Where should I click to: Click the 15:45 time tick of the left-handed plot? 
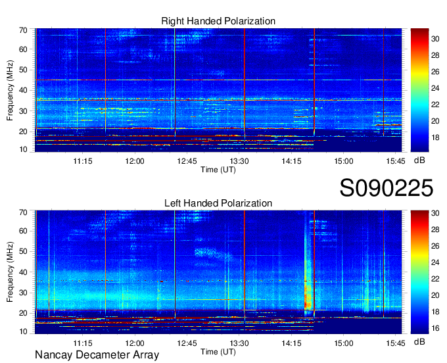[x=396, y=343]
